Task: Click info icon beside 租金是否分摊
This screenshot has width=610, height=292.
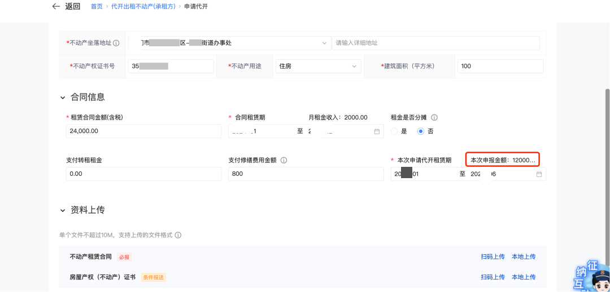Action: (x=434, y=117)
